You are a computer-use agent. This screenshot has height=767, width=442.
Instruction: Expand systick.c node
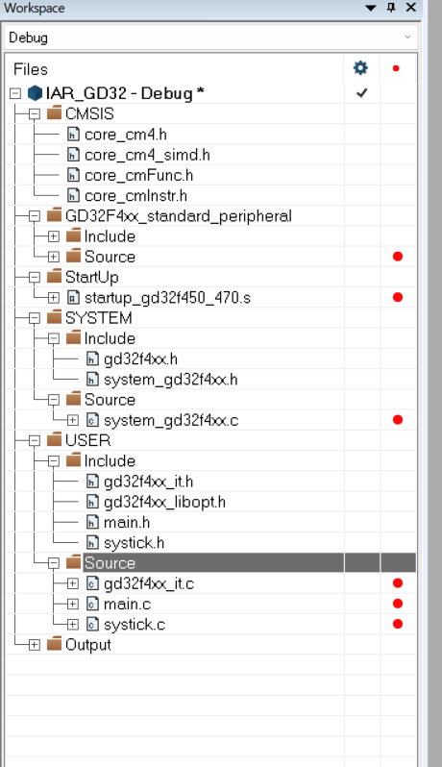pyautogui.click(x=73, y=625)
